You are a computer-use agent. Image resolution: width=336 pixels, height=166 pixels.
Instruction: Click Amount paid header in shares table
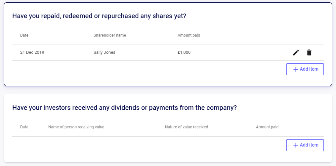pyautogui.click(x=189, y=35)
